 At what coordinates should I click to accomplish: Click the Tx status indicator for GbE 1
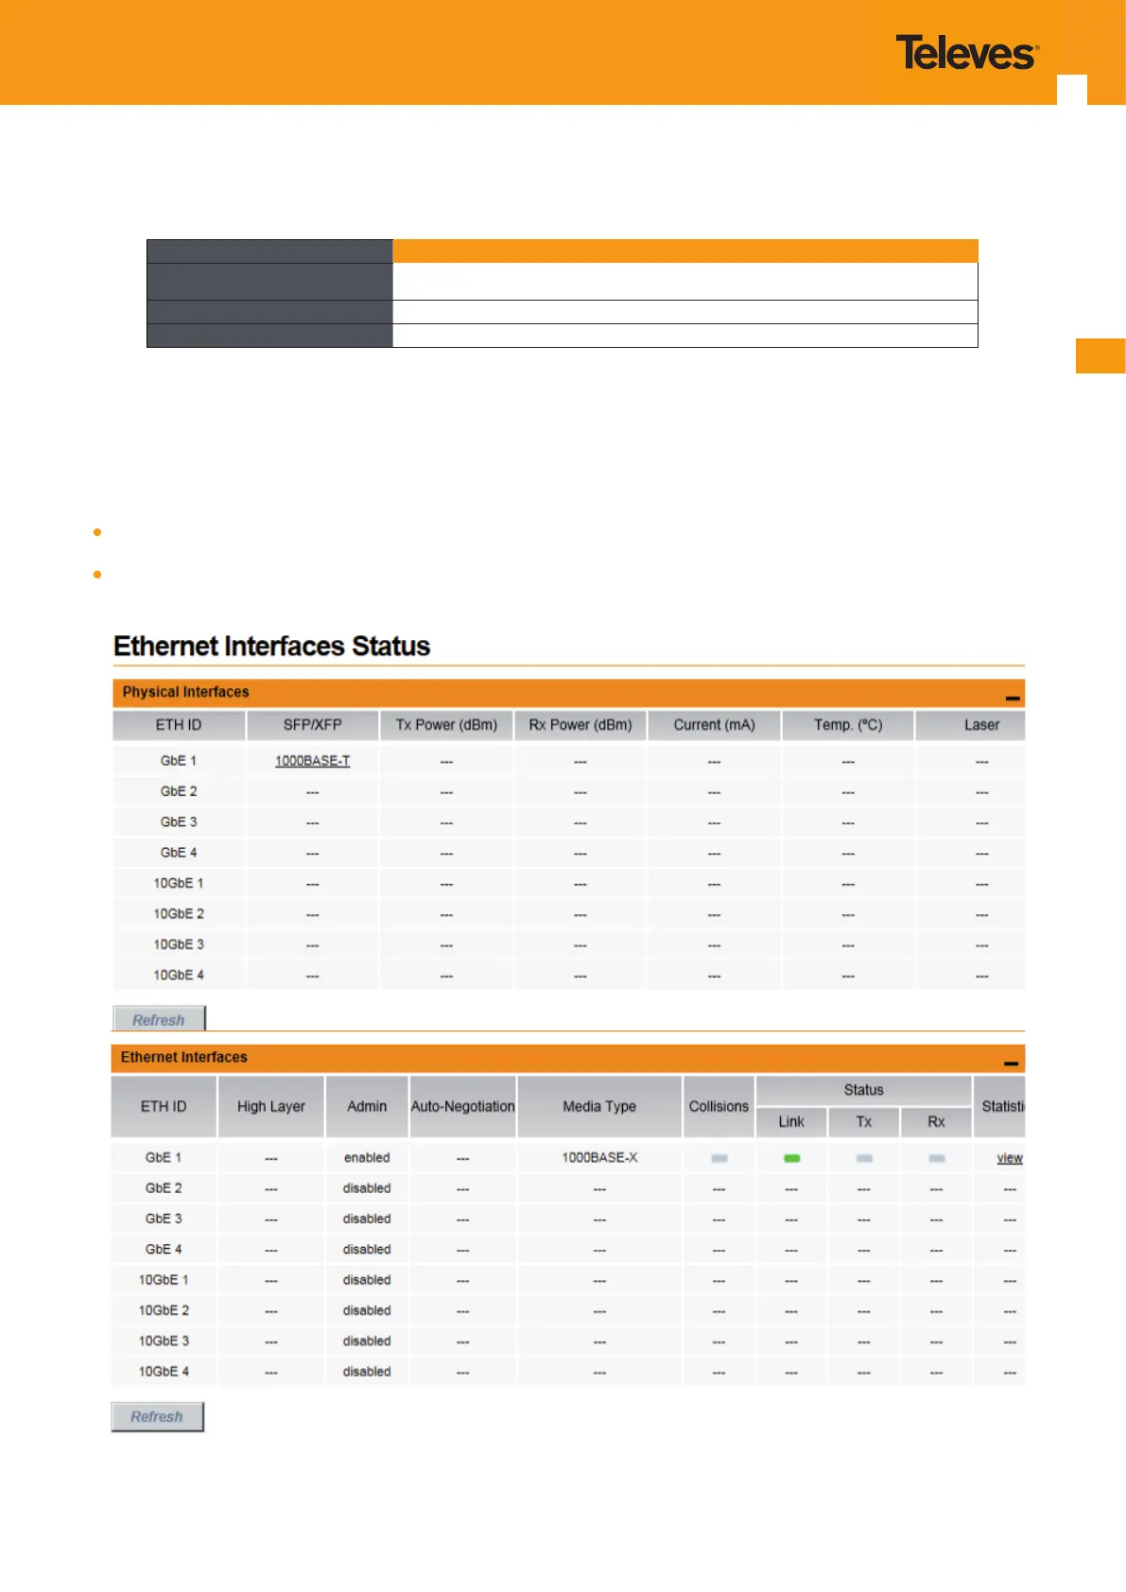coord(864,1158)
